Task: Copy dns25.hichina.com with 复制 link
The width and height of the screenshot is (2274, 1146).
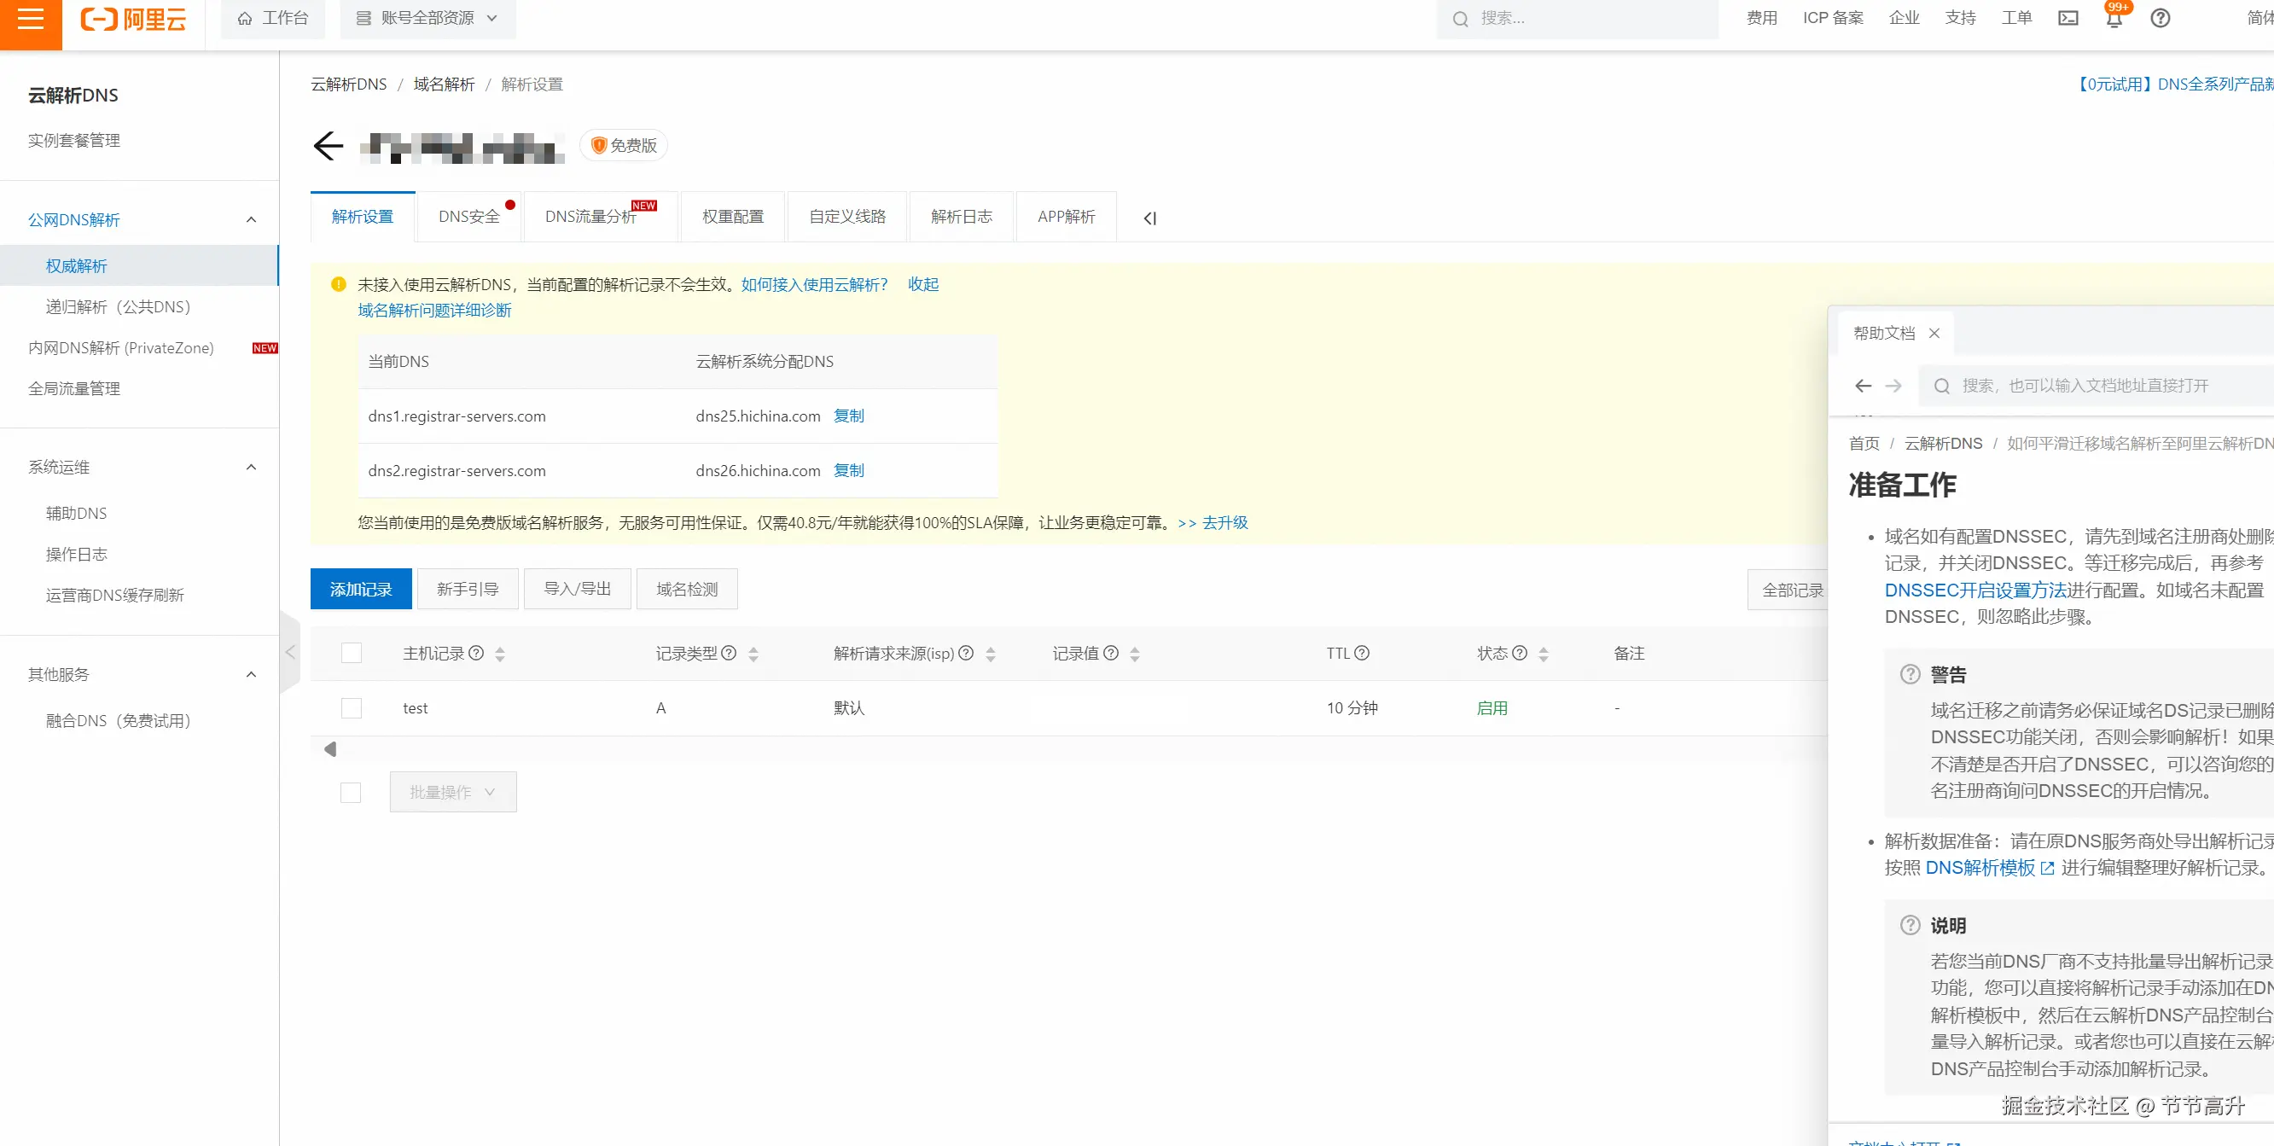Action: [849, 416]
